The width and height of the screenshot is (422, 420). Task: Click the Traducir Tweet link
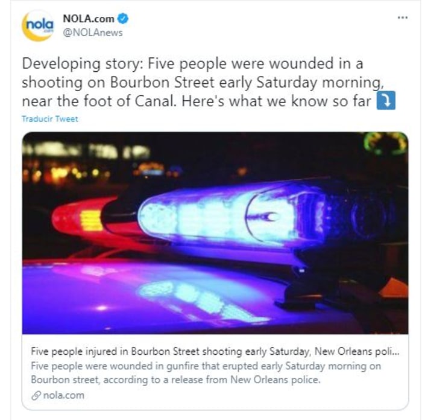[x=50, y=119]
